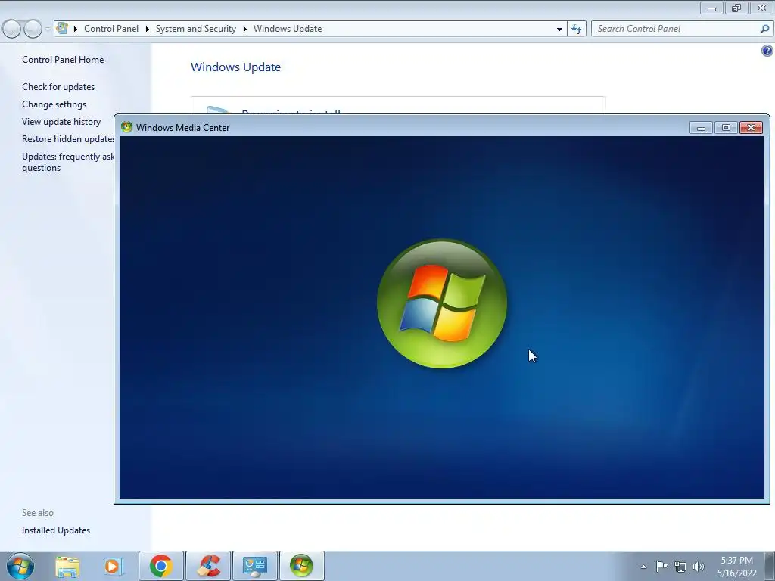Open the Start menu orb
The image size is (775, 581).
coord(20,566)
